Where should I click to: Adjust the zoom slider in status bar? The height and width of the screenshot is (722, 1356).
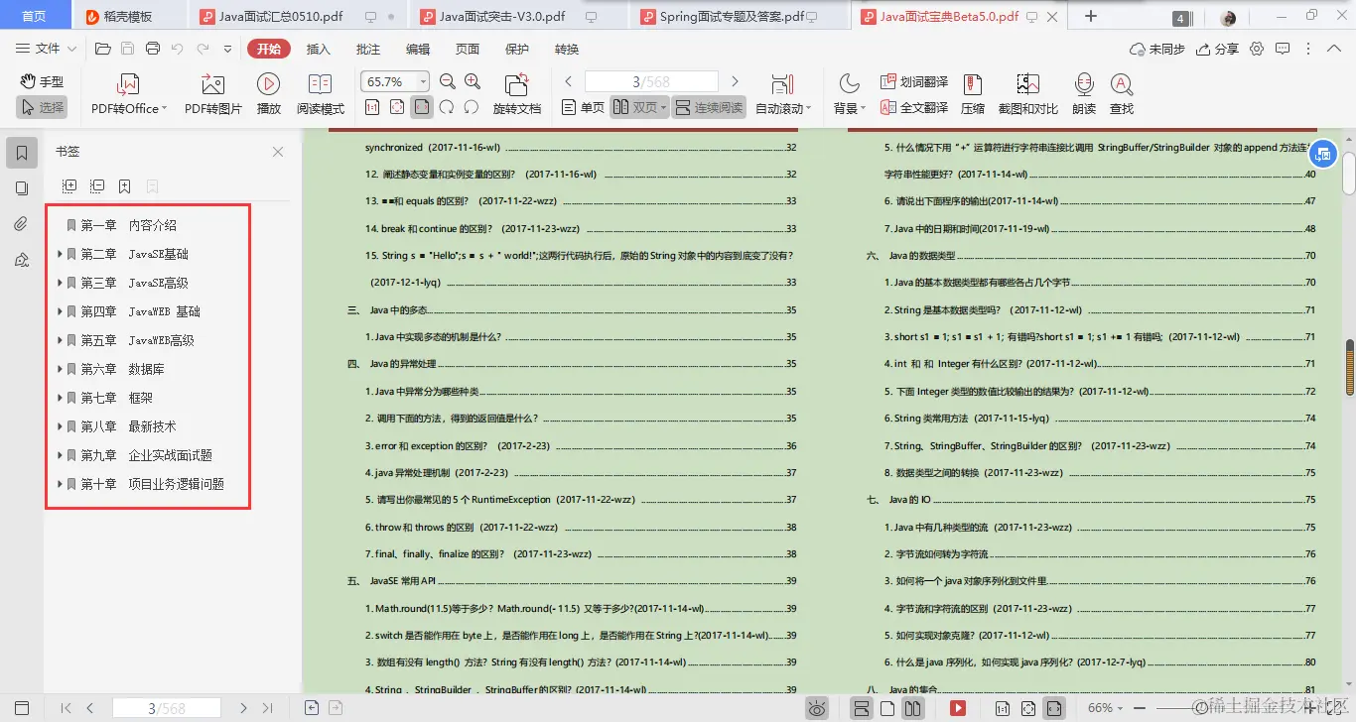[x=1201, y=708]
